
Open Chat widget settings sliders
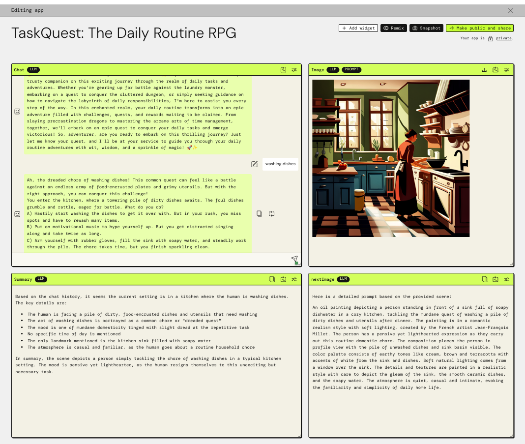294,70
